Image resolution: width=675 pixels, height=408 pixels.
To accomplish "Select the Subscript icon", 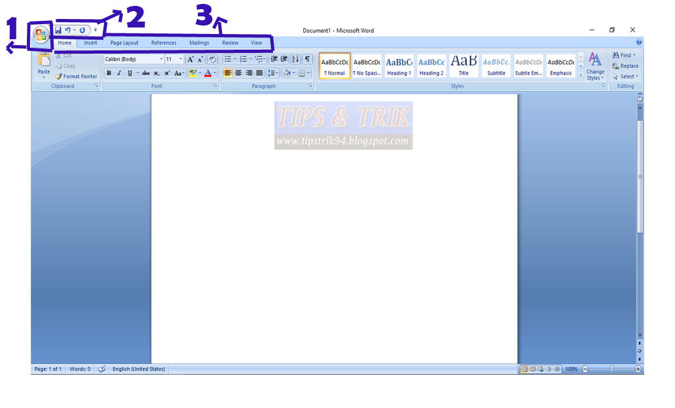I will (156, 73).
